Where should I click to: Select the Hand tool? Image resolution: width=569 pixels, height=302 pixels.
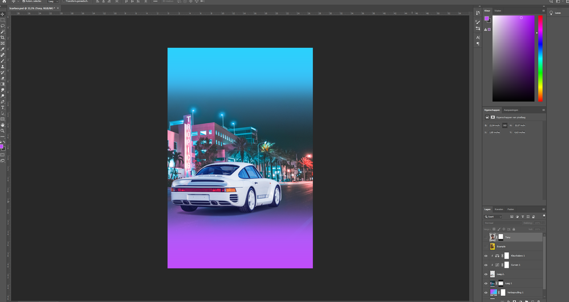click(2, 125)
